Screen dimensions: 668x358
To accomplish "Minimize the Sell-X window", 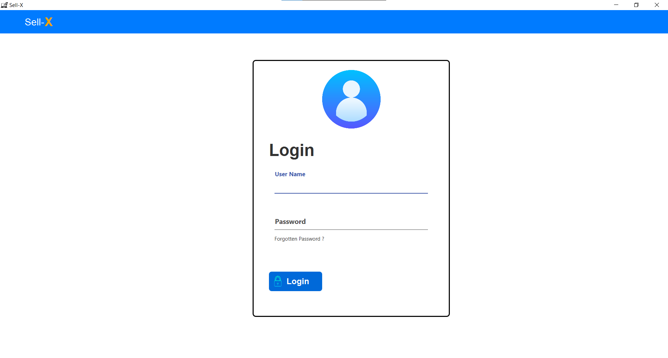I will click(616, 5).
